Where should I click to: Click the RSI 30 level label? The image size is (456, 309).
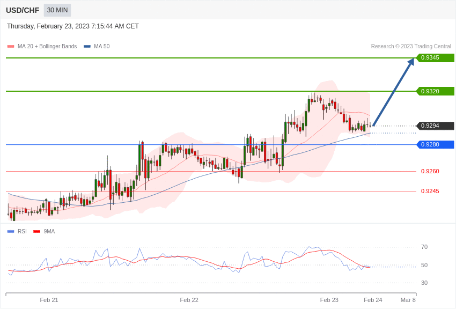[x=424, y=283]
